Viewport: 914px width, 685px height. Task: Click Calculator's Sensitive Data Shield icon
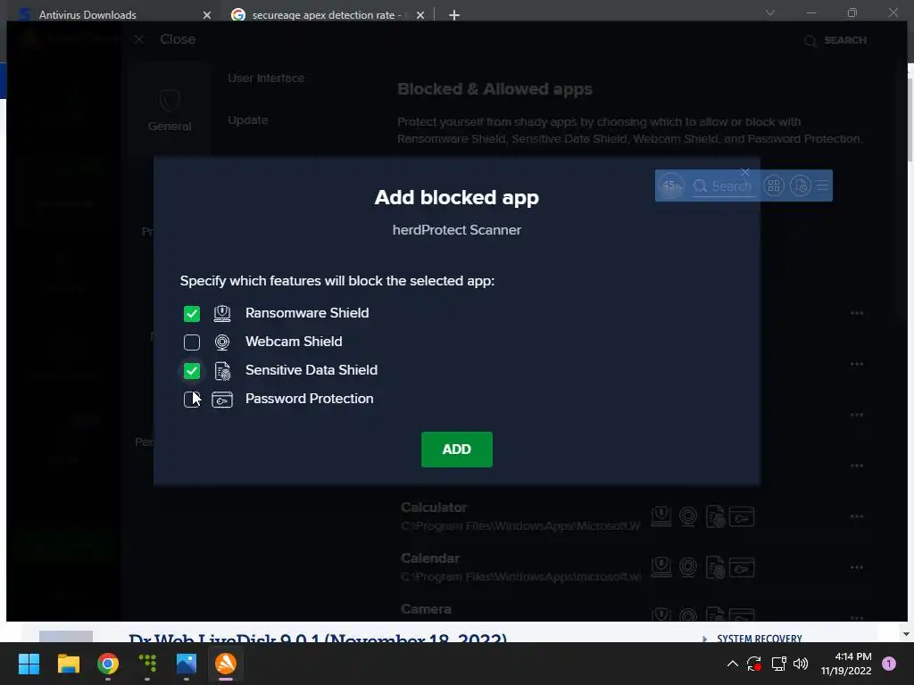[x=715, y=516]
